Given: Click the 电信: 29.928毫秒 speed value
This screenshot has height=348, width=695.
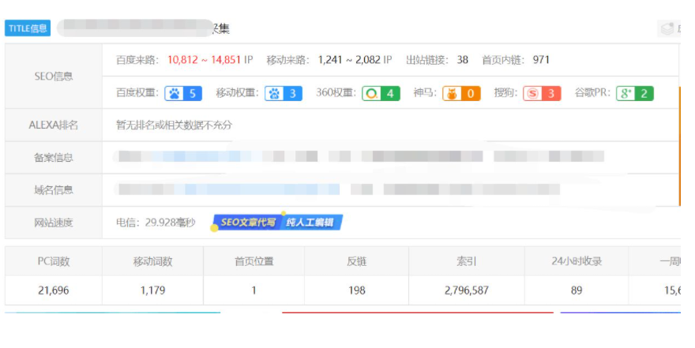Looking at the screenshot, I should click(156, 223).
